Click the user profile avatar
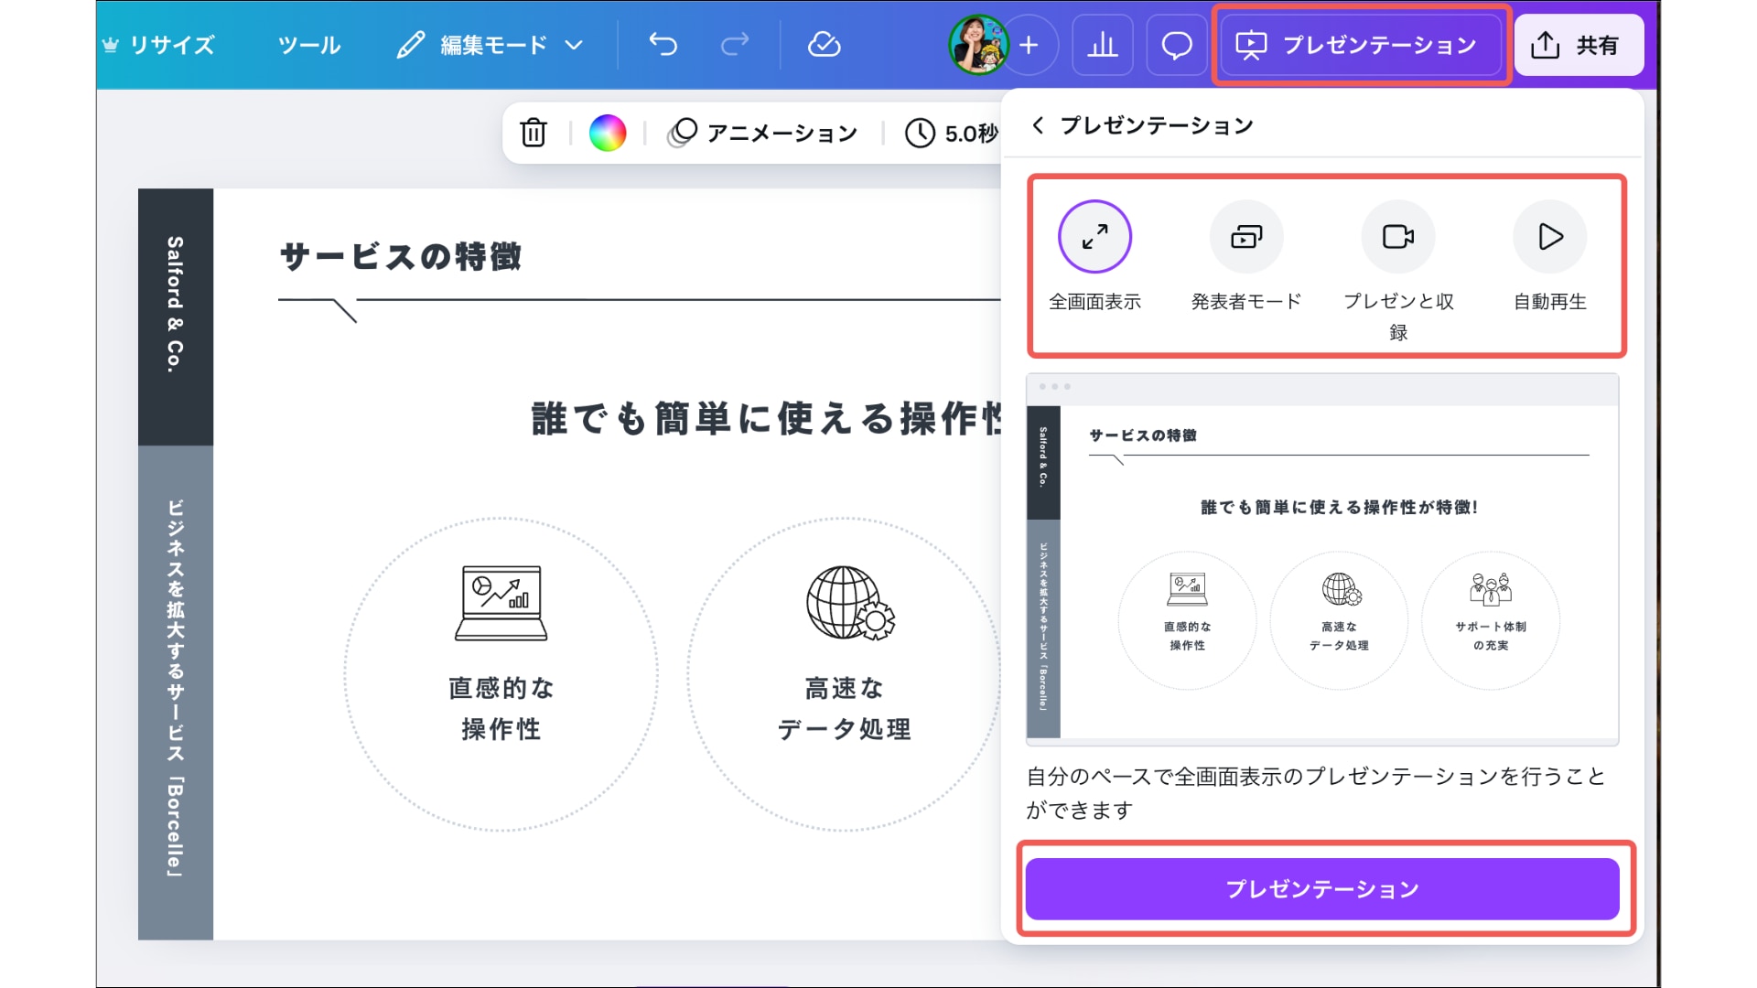This screenshot has width=1757, height=988. pos(976,44)
